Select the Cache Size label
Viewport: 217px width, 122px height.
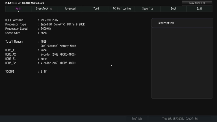coord(13,33)
